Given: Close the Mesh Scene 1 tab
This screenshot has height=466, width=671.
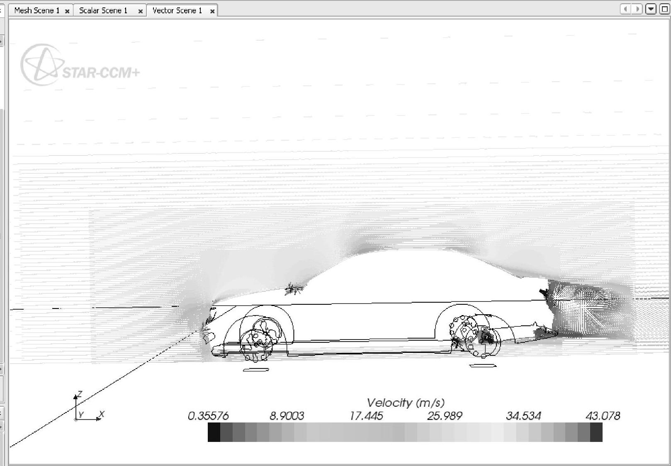Looking at the screenshot, I should pyautogui.click(x=67, y=12).
